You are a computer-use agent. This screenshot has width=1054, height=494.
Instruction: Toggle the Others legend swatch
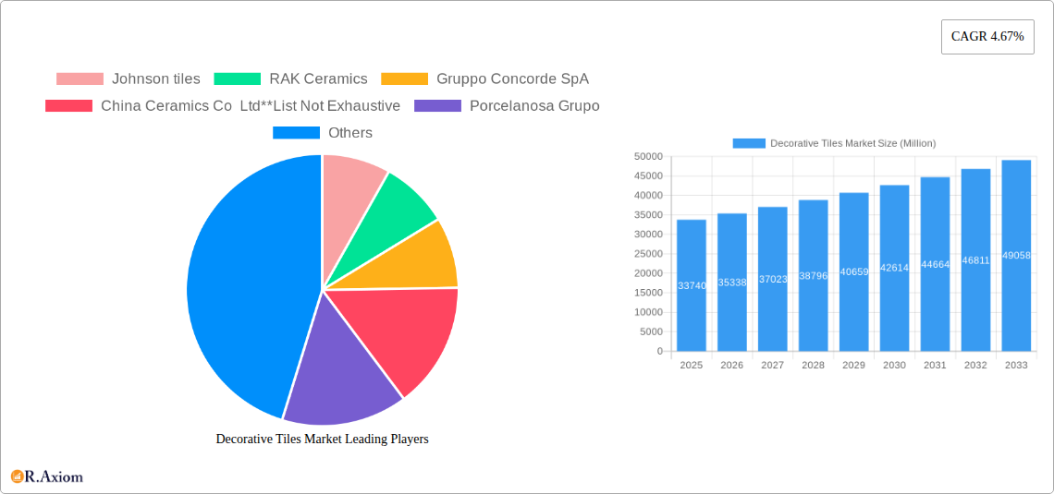click(297, 132)
